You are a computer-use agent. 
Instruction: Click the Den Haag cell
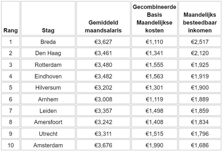(x=48, y=53)
